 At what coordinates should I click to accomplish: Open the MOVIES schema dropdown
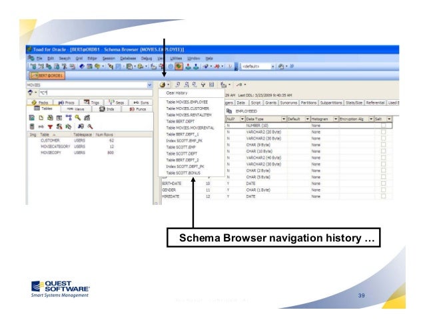(150, 85)
